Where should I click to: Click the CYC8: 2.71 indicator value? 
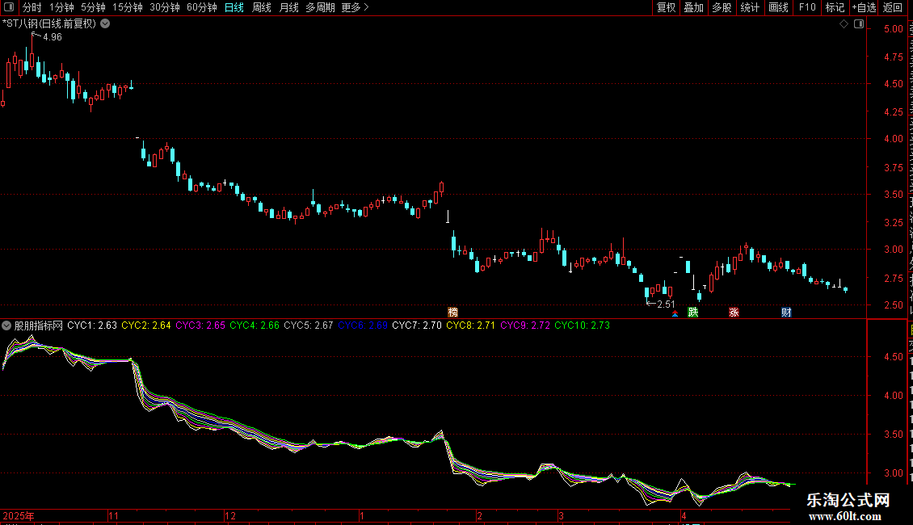(x=470, y=325)
